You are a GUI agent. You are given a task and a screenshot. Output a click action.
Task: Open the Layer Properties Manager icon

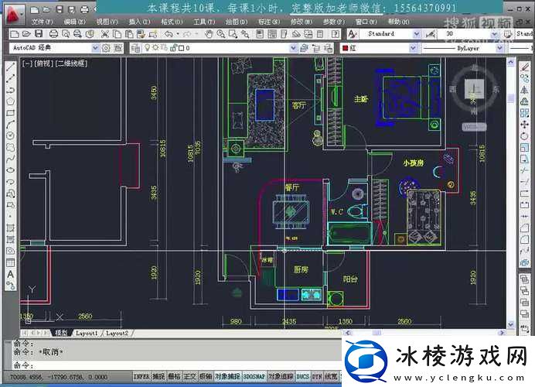(135, 48)
